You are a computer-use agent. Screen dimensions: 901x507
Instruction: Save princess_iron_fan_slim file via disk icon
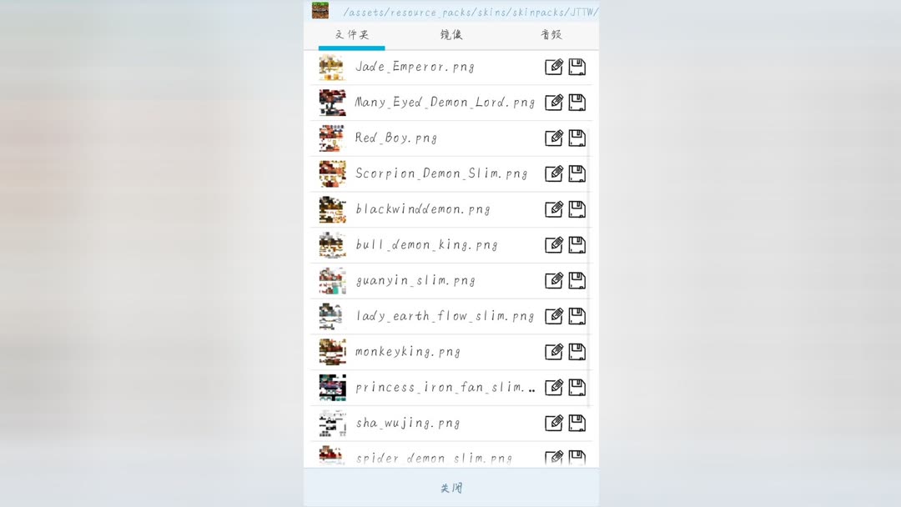coord(577,387)
